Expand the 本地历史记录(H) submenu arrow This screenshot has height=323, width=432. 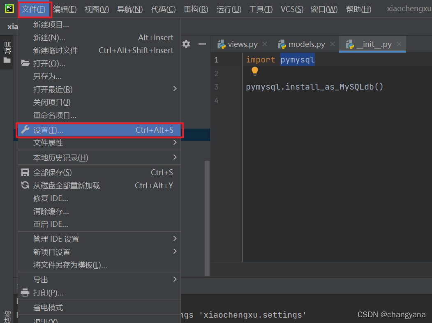pos(175,157)
